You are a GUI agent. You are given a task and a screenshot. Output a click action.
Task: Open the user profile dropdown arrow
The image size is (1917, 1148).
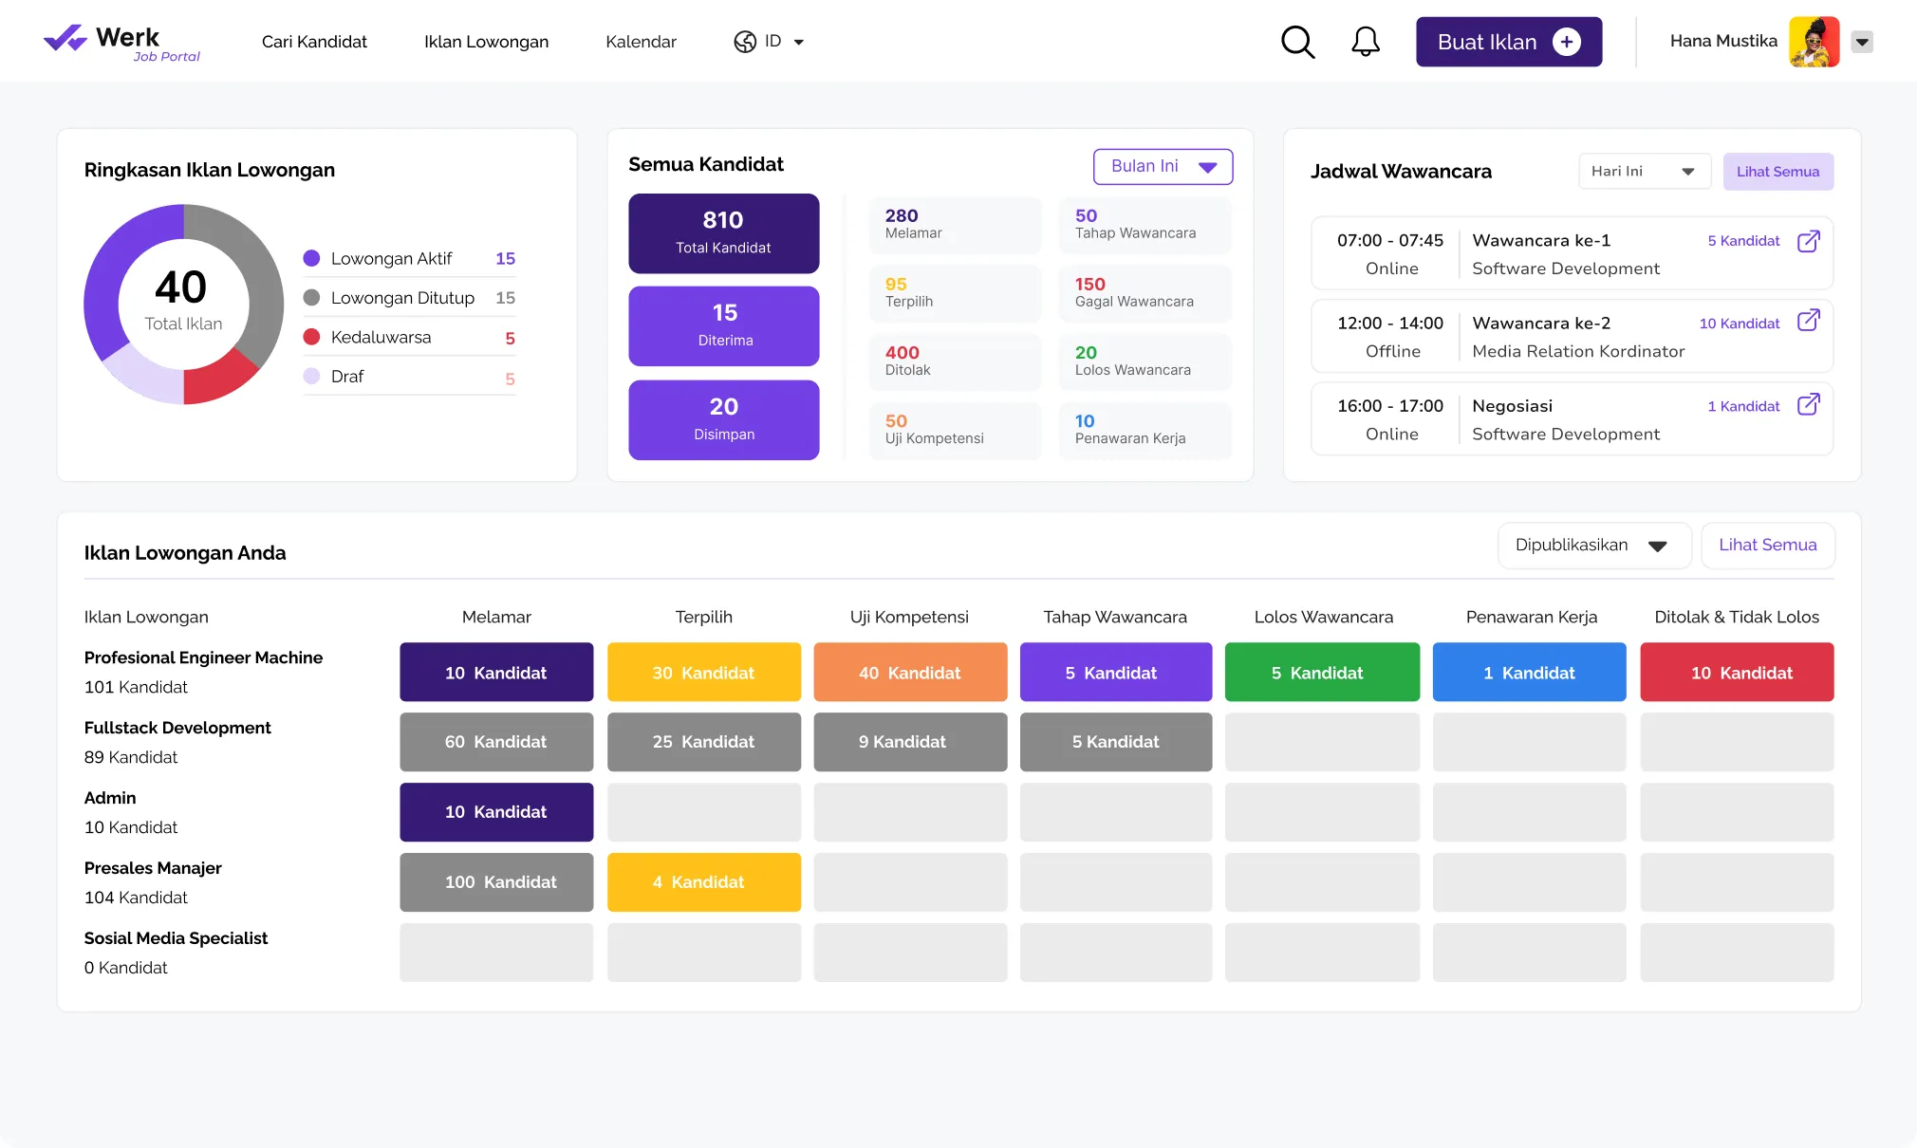click(x=1862, y=42)
